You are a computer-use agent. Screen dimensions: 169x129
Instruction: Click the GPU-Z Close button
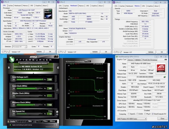click(x=162, y=118)
